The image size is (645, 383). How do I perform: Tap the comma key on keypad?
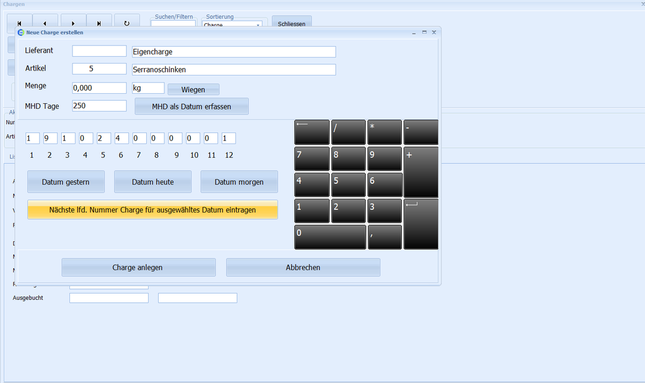385,237
